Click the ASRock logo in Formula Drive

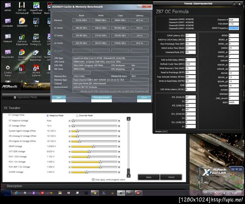[x=9, y=86]
